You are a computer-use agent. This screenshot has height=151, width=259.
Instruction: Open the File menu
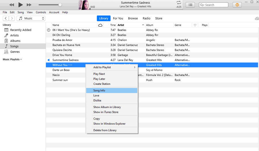(x=5, y=12)
